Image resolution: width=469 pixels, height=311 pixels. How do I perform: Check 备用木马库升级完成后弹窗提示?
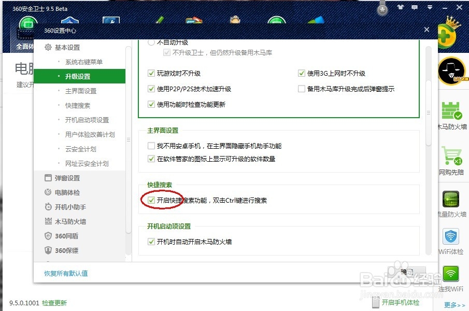click(x=302, y=89)
